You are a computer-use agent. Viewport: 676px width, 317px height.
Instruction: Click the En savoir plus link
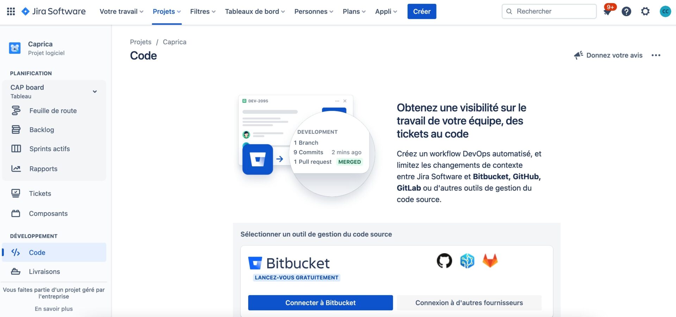coord(54,309)
